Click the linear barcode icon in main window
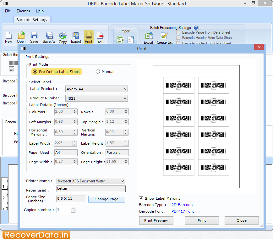The image size is (273, 239). 14,63
